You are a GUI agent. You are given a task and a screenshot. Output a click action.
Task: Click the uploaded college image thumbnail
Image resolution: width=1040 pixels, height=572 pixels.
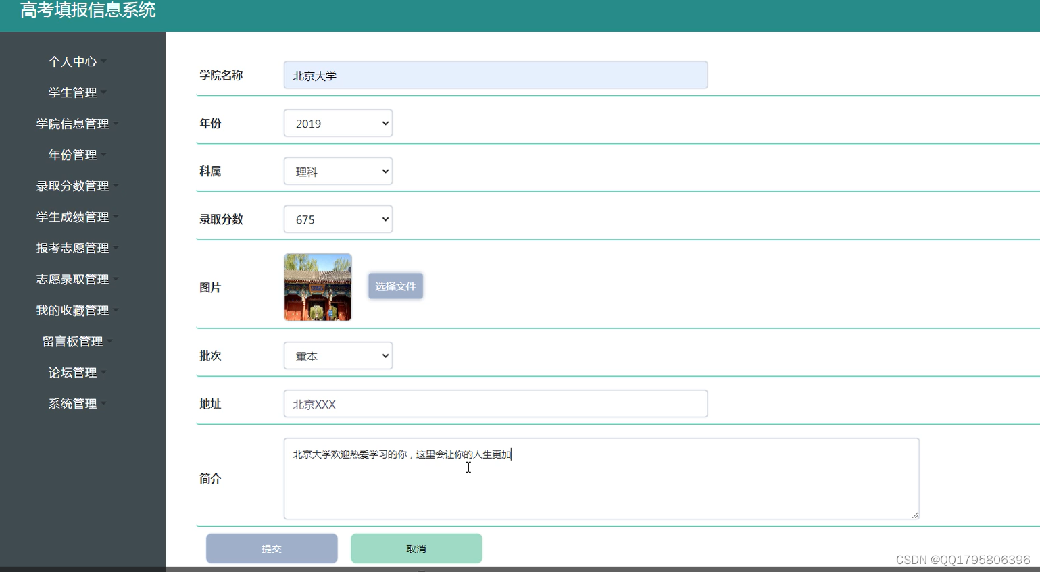(x=318, y=287)
